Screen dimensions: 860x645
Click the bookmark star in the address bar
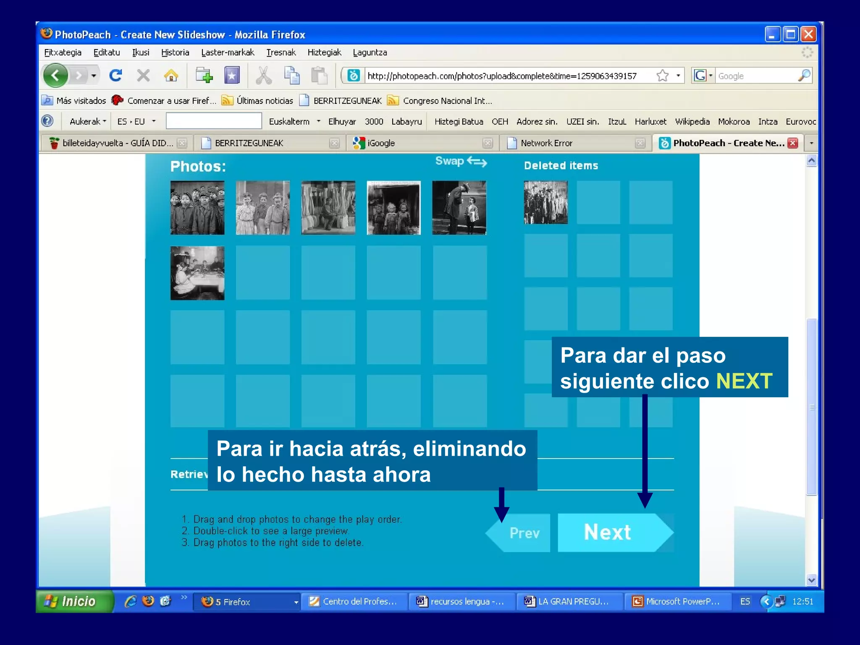coord(662,76)
